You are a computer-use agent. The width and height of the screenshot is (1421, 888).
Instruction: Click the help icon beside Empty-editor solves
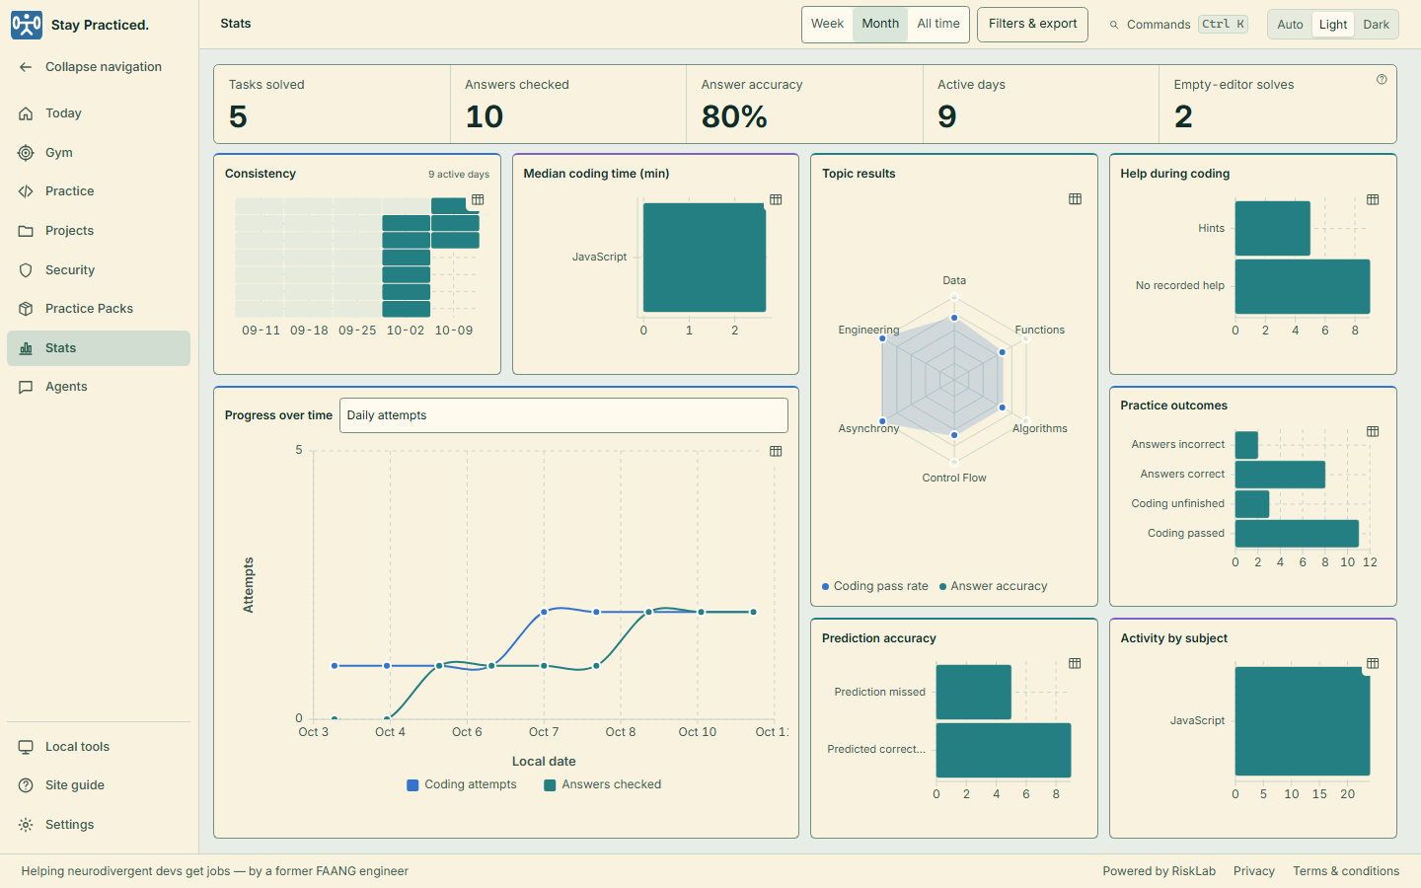[x=1382, y=80]
